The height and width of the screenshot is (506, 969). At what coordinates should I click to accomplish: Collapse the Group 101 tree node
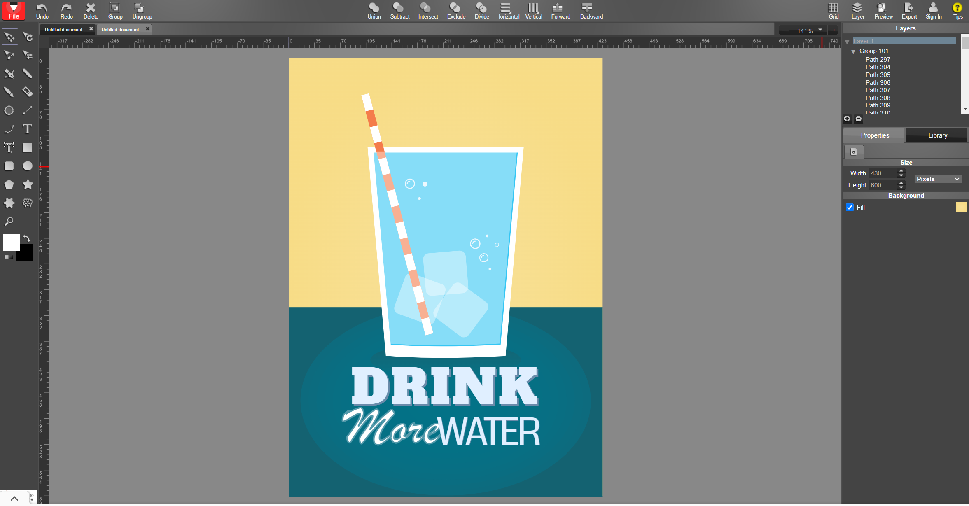[853, 51]
